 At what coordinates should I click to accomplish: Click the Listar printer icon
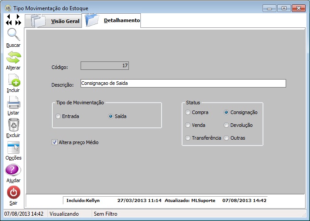click(13, 103)
